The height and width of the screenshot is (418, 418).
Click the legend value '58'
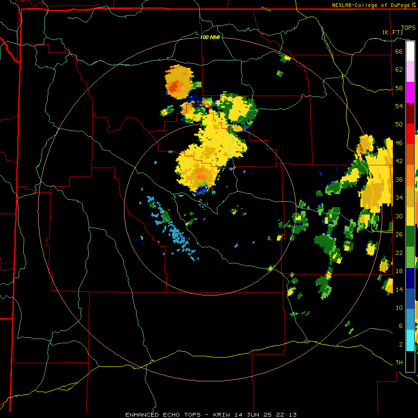tap(399, 88)
